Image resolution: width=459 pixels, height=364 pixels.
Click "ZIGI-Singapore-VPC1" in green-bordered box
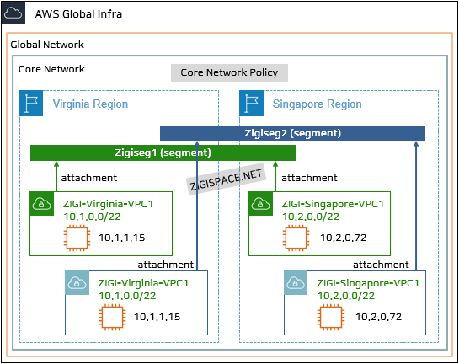333,204
